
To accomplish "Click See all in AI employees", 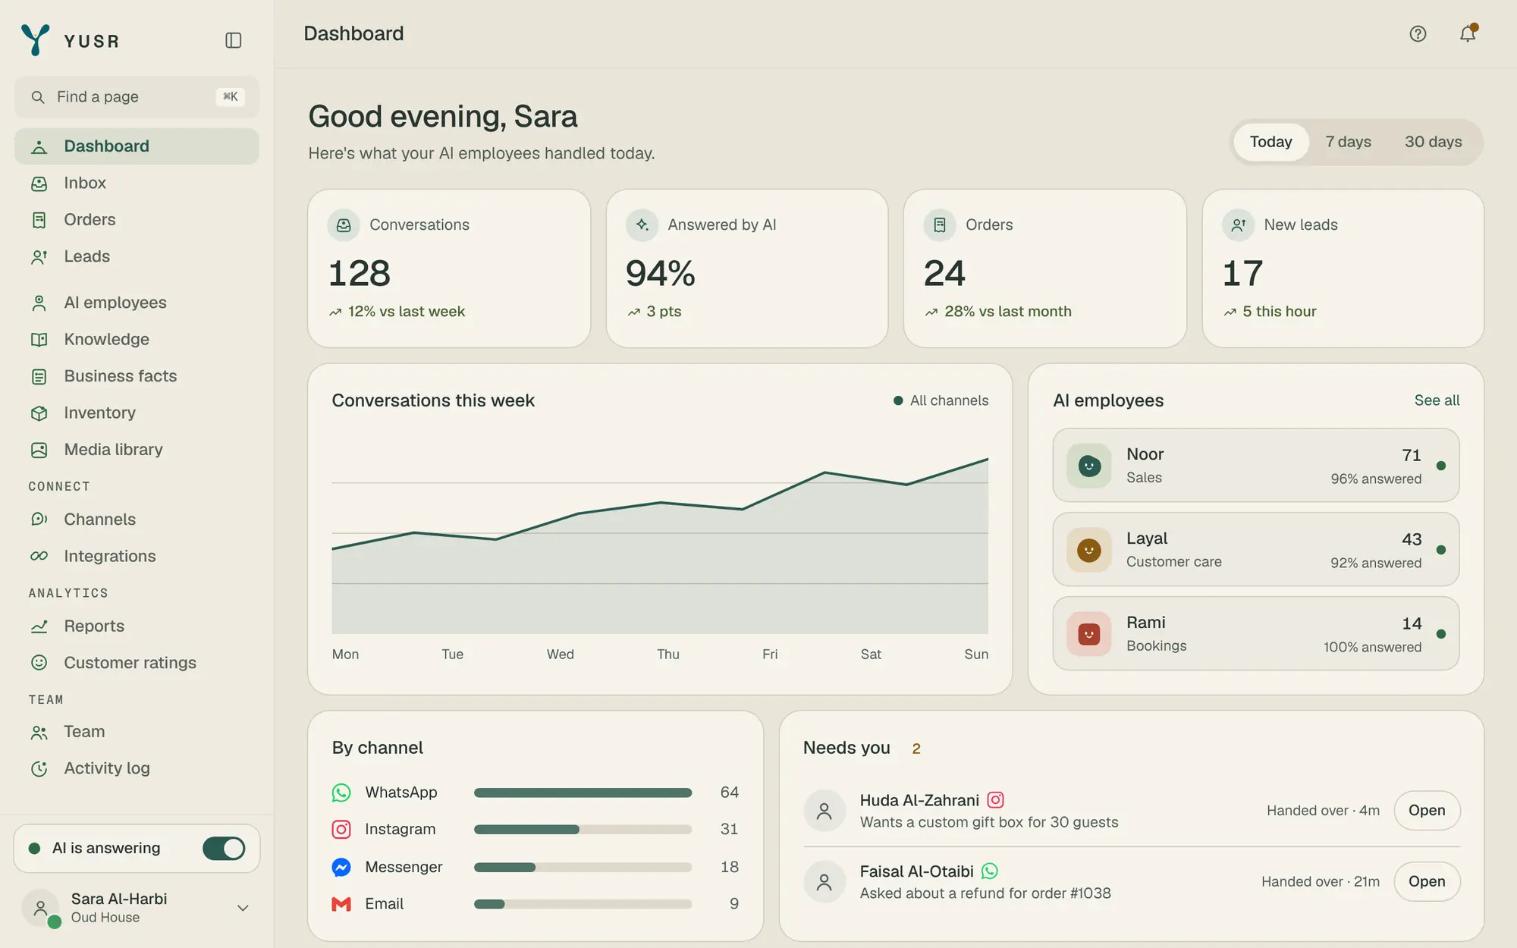I will (1437, 400).
